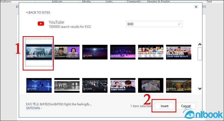Click the scroll down arrow

point(200,88)
